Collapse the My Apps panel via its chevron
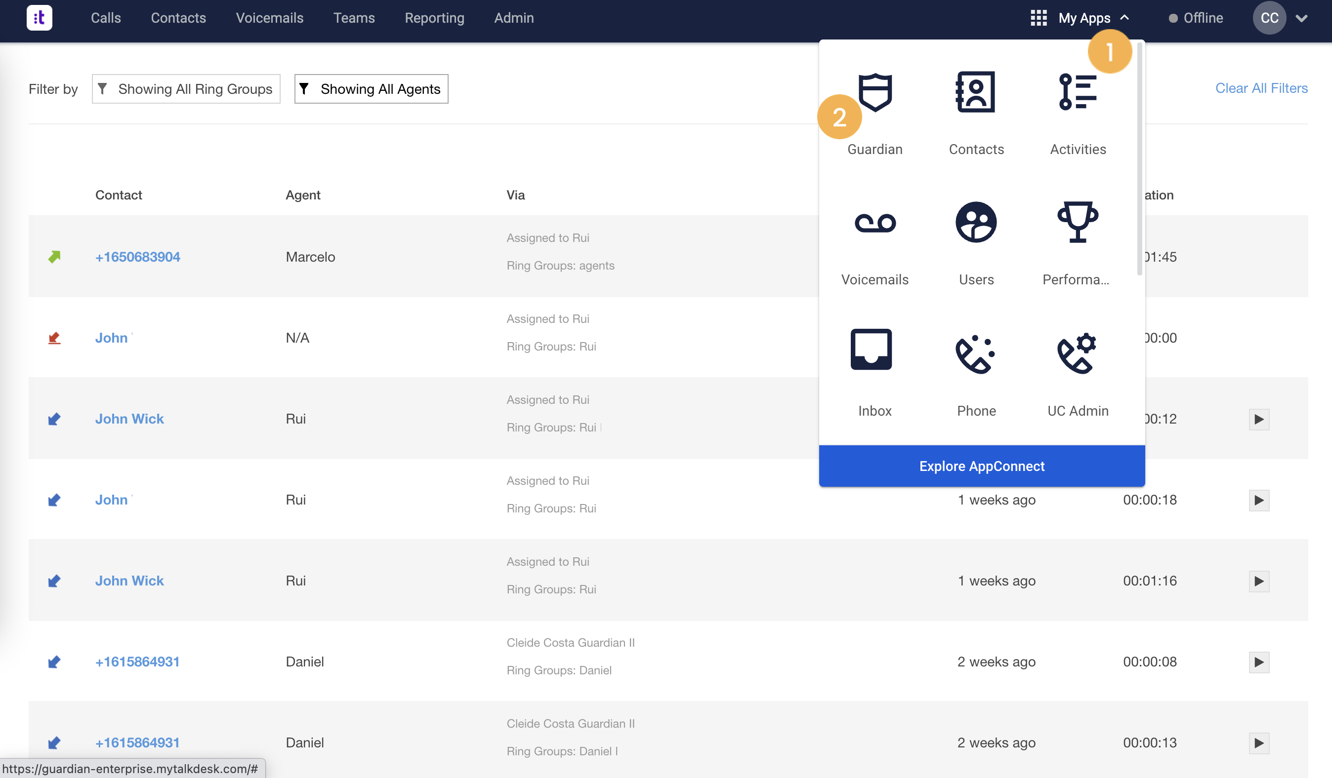The height and width of the screenshot is (778, 1332). pos(1124,17)
